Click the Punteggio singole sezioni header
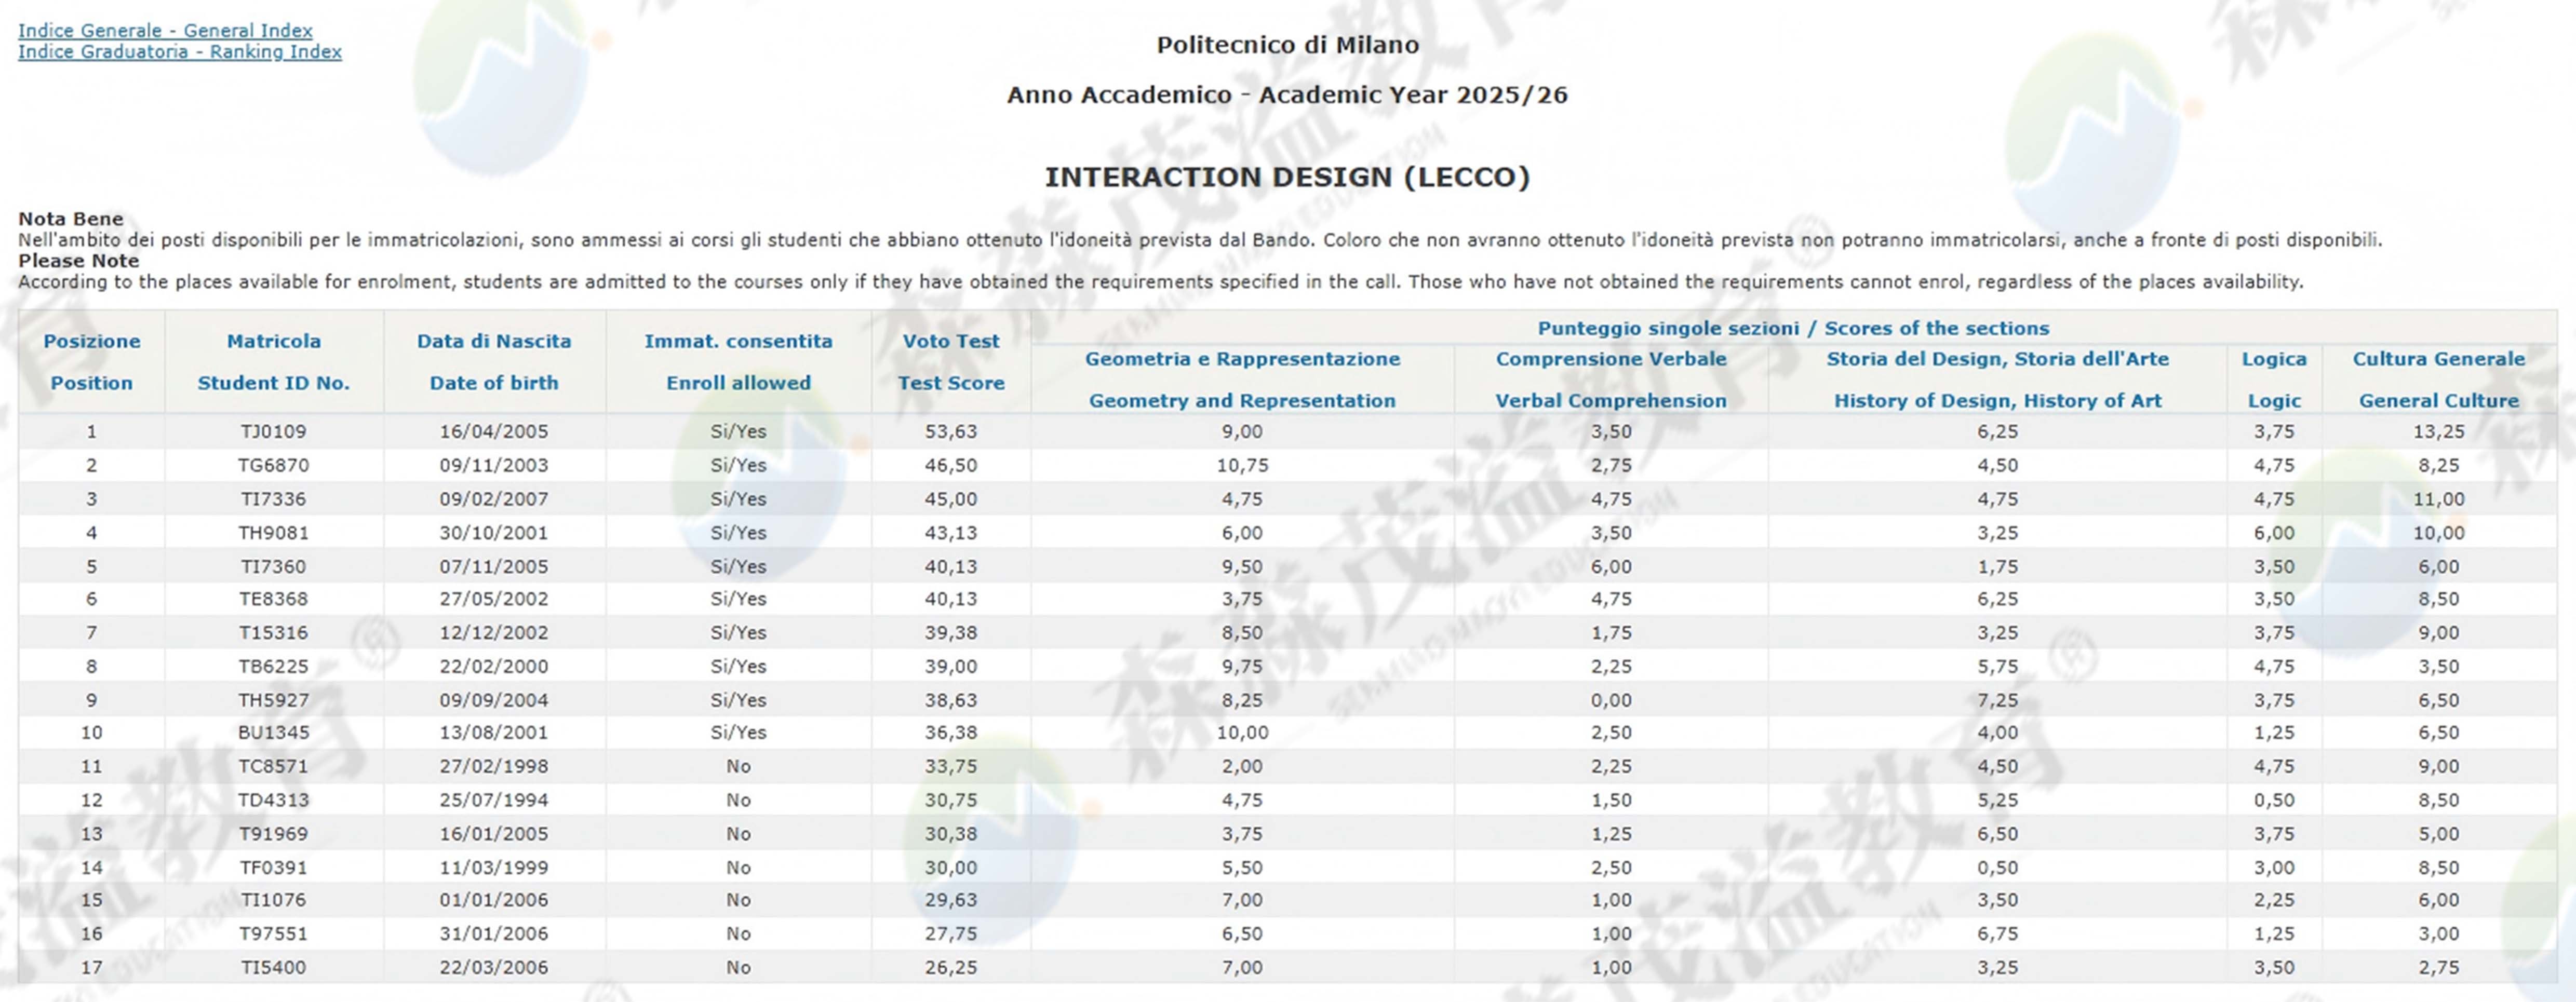The height and width of the screenshot is (1002, 2576). tap(1793, 328)
